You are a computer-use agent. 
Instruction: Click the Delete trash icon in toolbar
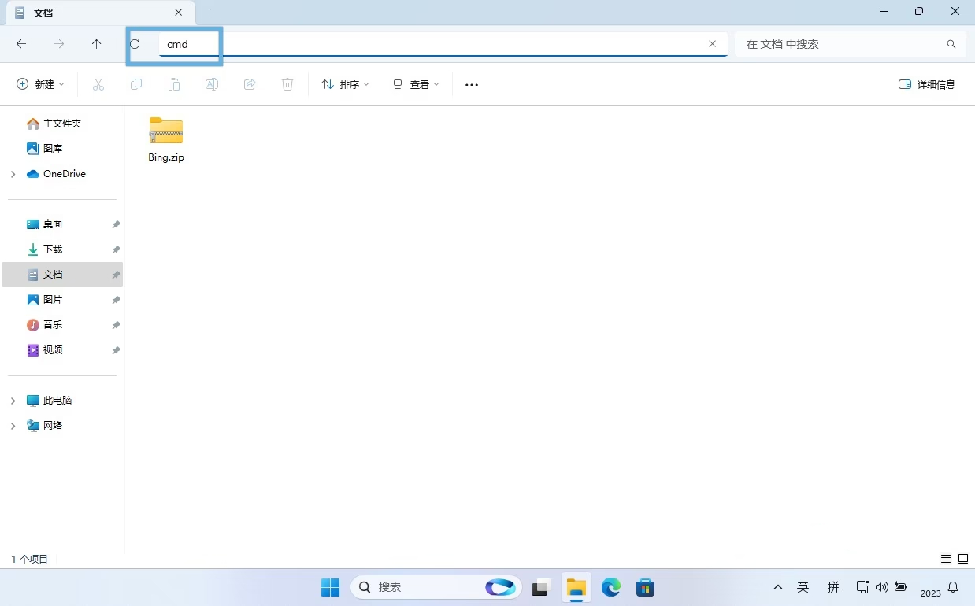click(287, 84)
